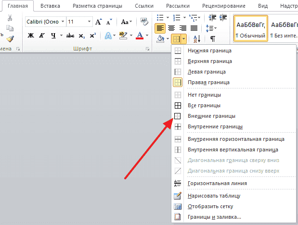Select Все границы menu item
This screenshot has width=298, height=225.
[x=204, y=105]
